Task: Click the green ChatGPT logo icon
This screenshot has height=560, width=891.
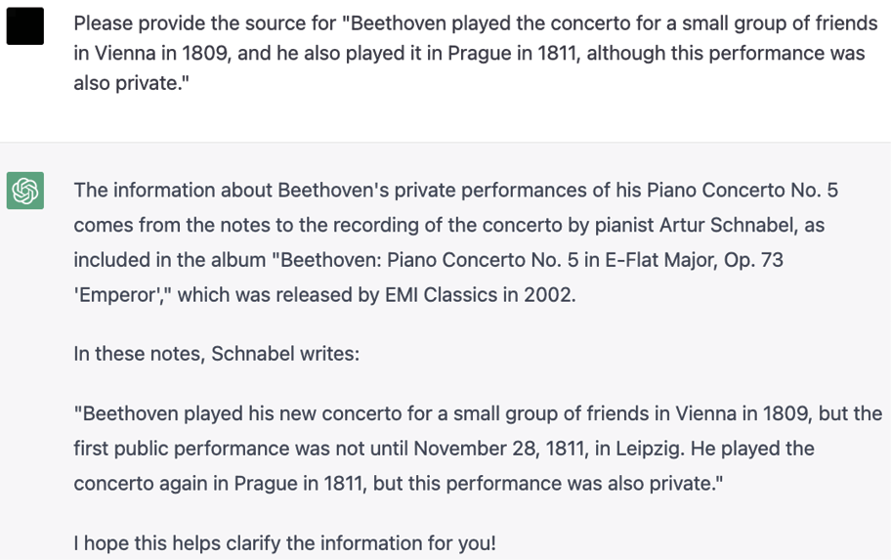Action: click(x=25, y=190)
